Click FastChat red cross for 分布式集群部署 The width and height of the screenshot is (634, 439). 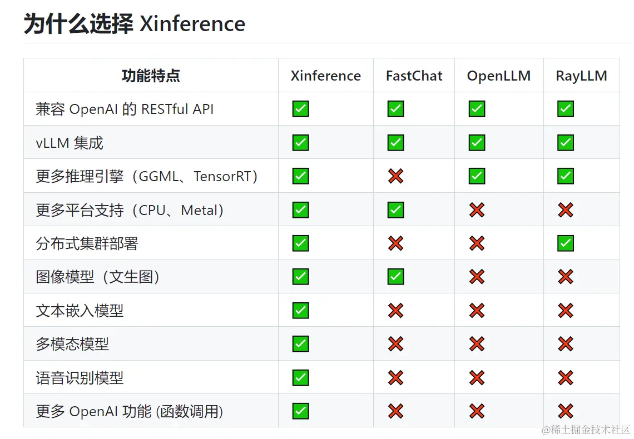click(x=395, y=243)
